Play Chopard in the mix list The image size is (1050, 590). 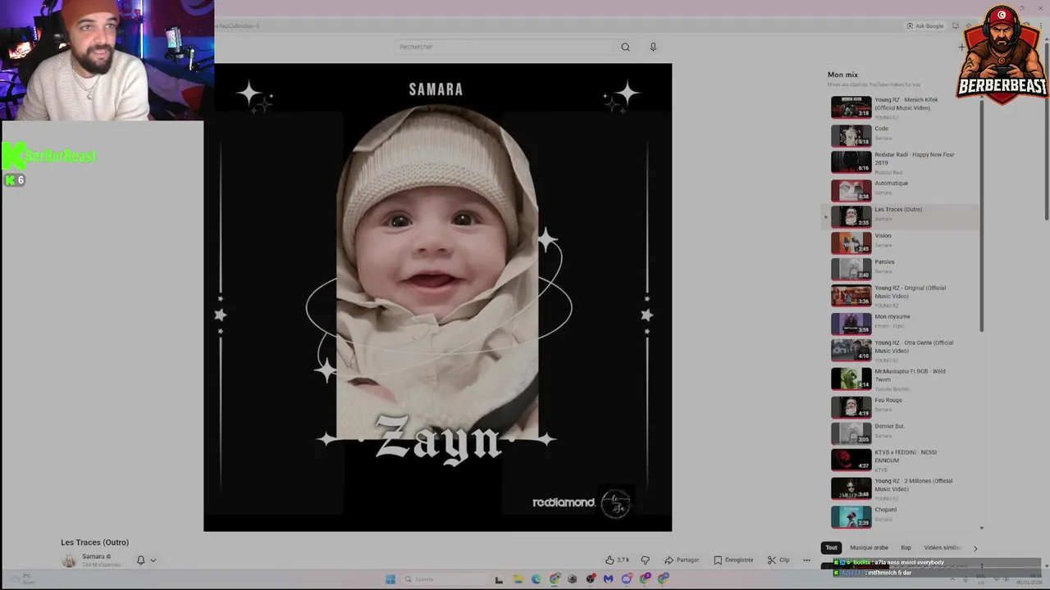902,516
